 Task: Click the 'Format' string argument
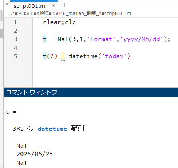point(101,39)
